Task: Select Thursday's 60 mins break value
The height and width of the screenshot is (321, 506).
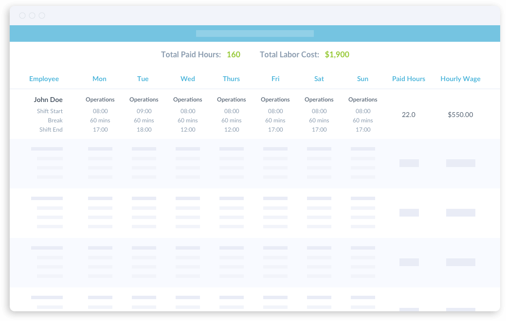Action: [231, 120]
